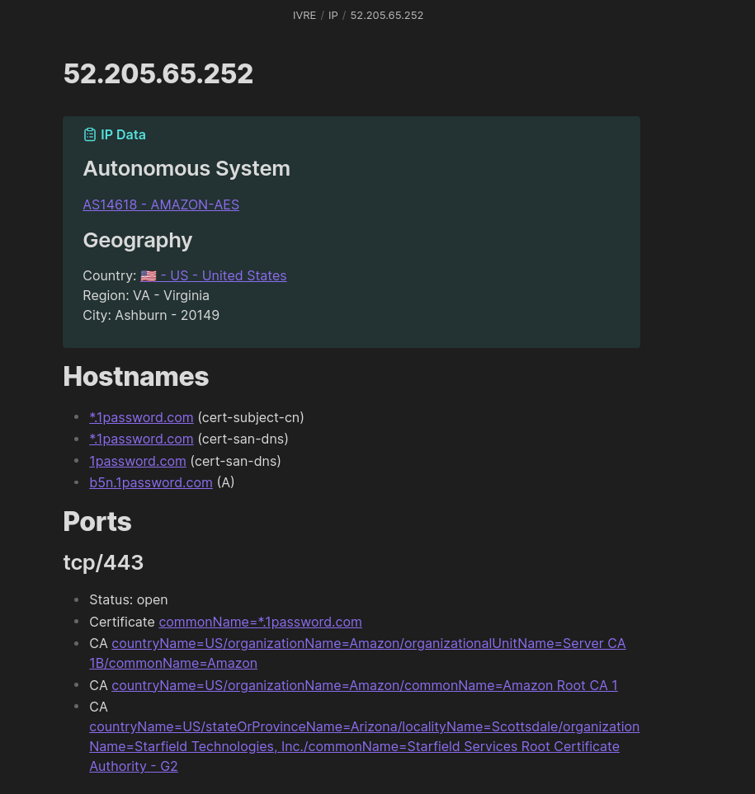755x794 pixels.
Task: Open the b5n.1password.com A record link
Action: pos(150,482)
